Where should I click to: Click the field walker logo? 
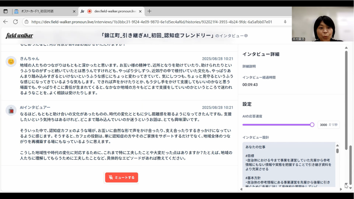[x=19, y=36]
